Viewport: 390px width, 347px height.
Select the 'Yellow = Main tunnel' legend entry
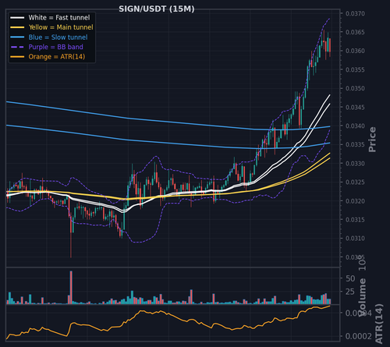click(51, 27)
